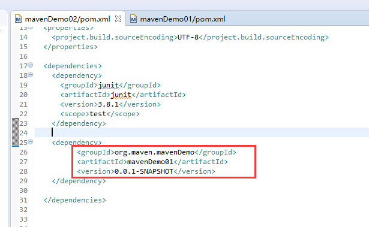
Task: Click the test scope value
Action: pyautogui.click(x=98, y=114)
